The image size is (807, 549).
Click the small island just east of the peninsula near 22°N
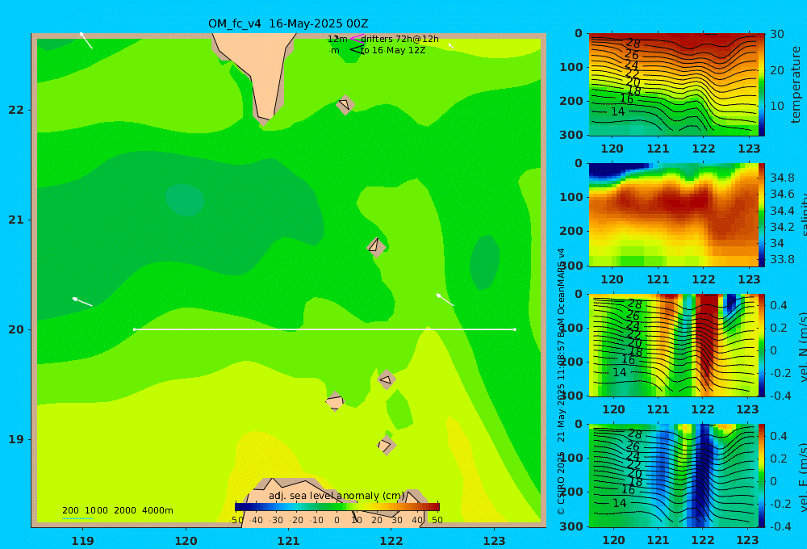345,104
